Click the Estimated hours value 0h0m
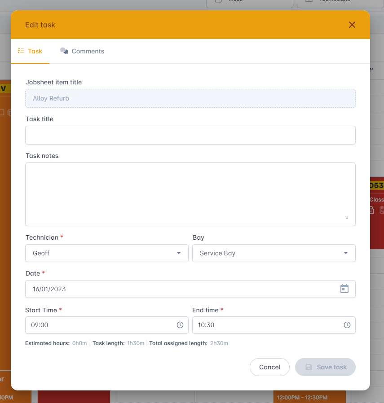384x403 pixels. click(79, 343)
